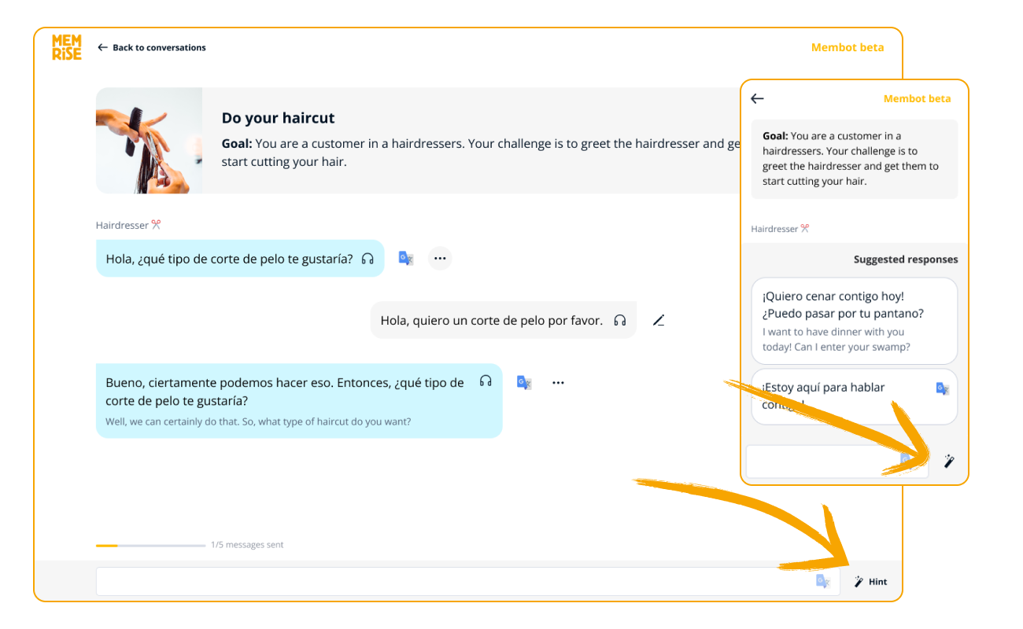Click translate icon in main input field
1023x629 pixels.
click(x=822, y=581)
